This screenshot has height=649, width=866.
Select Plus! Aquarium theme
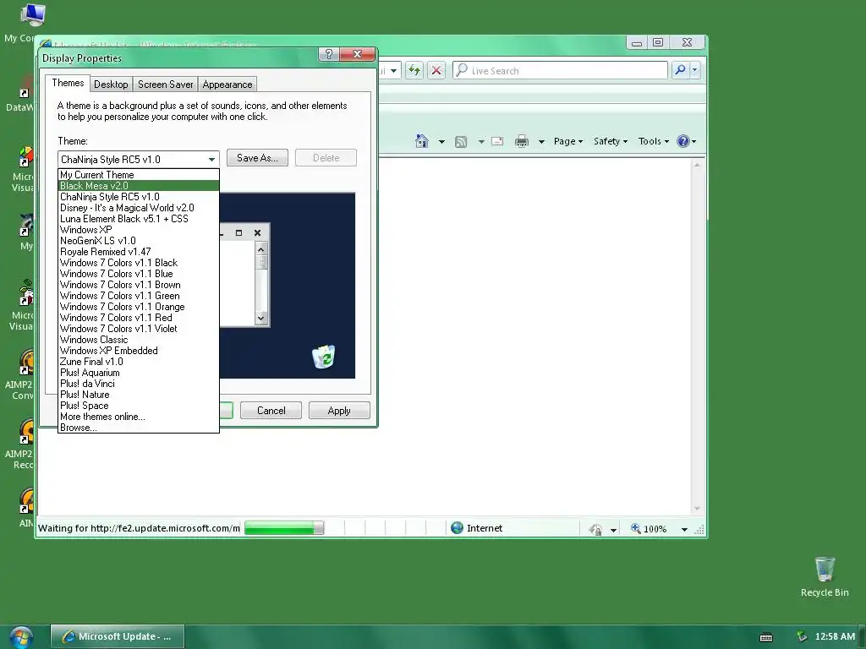(138, 373)
